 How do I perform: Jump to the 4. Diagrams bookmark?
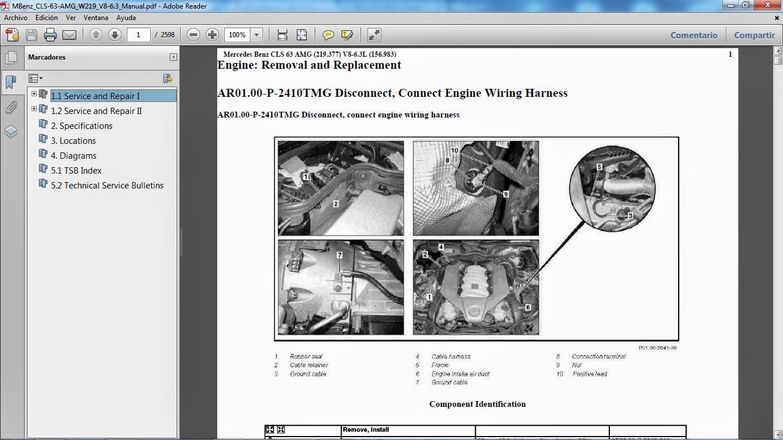click(73, 156)
